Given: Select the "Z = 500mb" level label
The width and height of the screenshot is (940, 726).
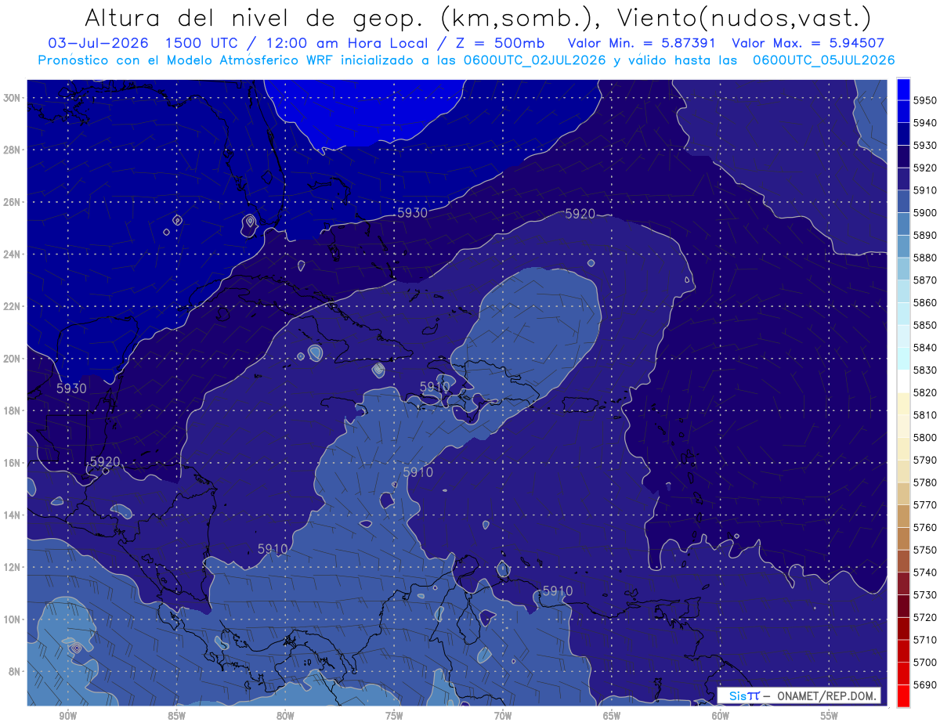Looking at the screenshot, I should point(500,43).
